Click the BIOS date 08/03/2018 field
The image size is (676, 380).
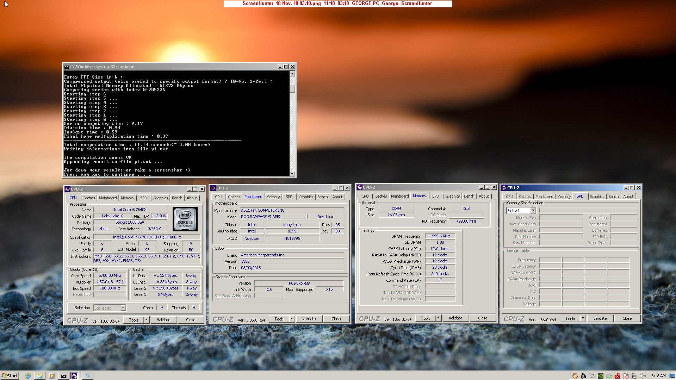pyautogui.click(x=292, y=268)
